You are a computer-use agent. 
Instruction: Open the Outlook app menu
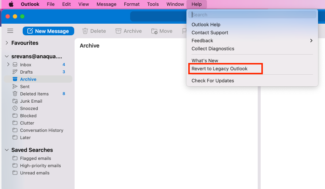[30, 4]
